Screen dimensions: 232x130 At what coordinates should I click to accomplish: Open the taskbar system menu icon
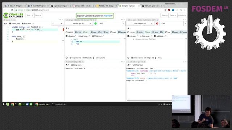coord(4,104)
